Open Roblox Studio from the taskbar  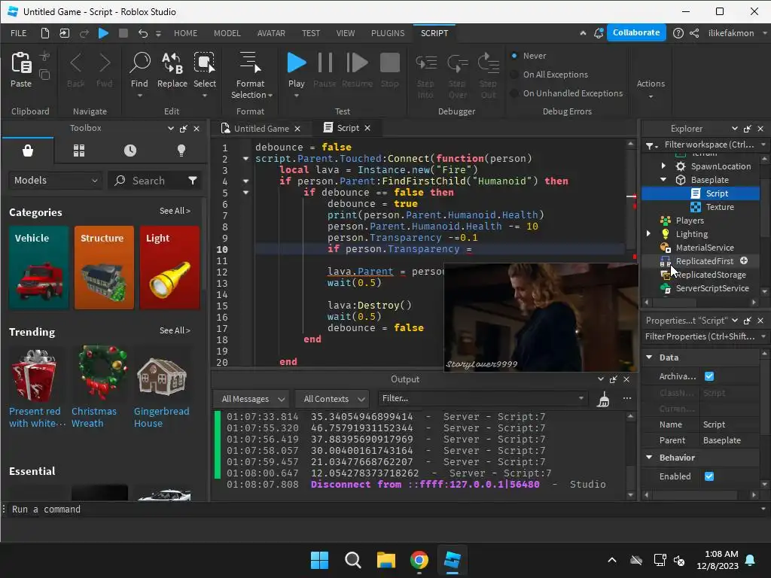452,560
